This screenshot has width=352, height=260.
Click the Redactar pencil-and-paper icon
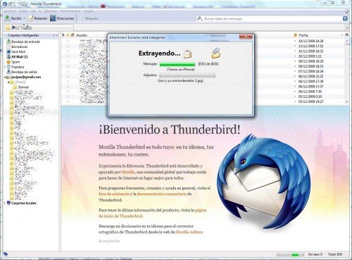(x=30, y=18)
